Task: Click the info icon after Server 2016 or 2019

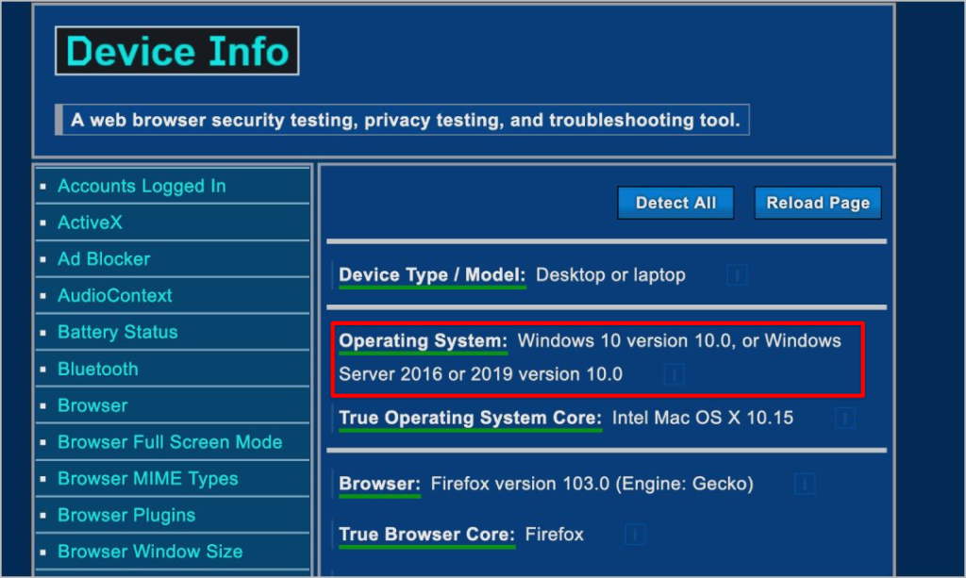Action: pos(674,374)
